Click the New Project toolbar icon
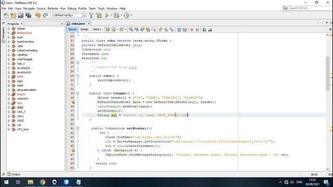Screen dimensions: 333x187 pyautogui.click(x=13, y=15)
